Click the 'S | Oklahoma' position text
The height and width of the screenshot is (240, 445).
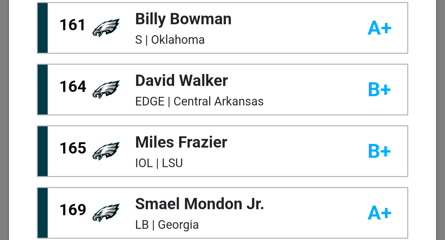point(170,40)
